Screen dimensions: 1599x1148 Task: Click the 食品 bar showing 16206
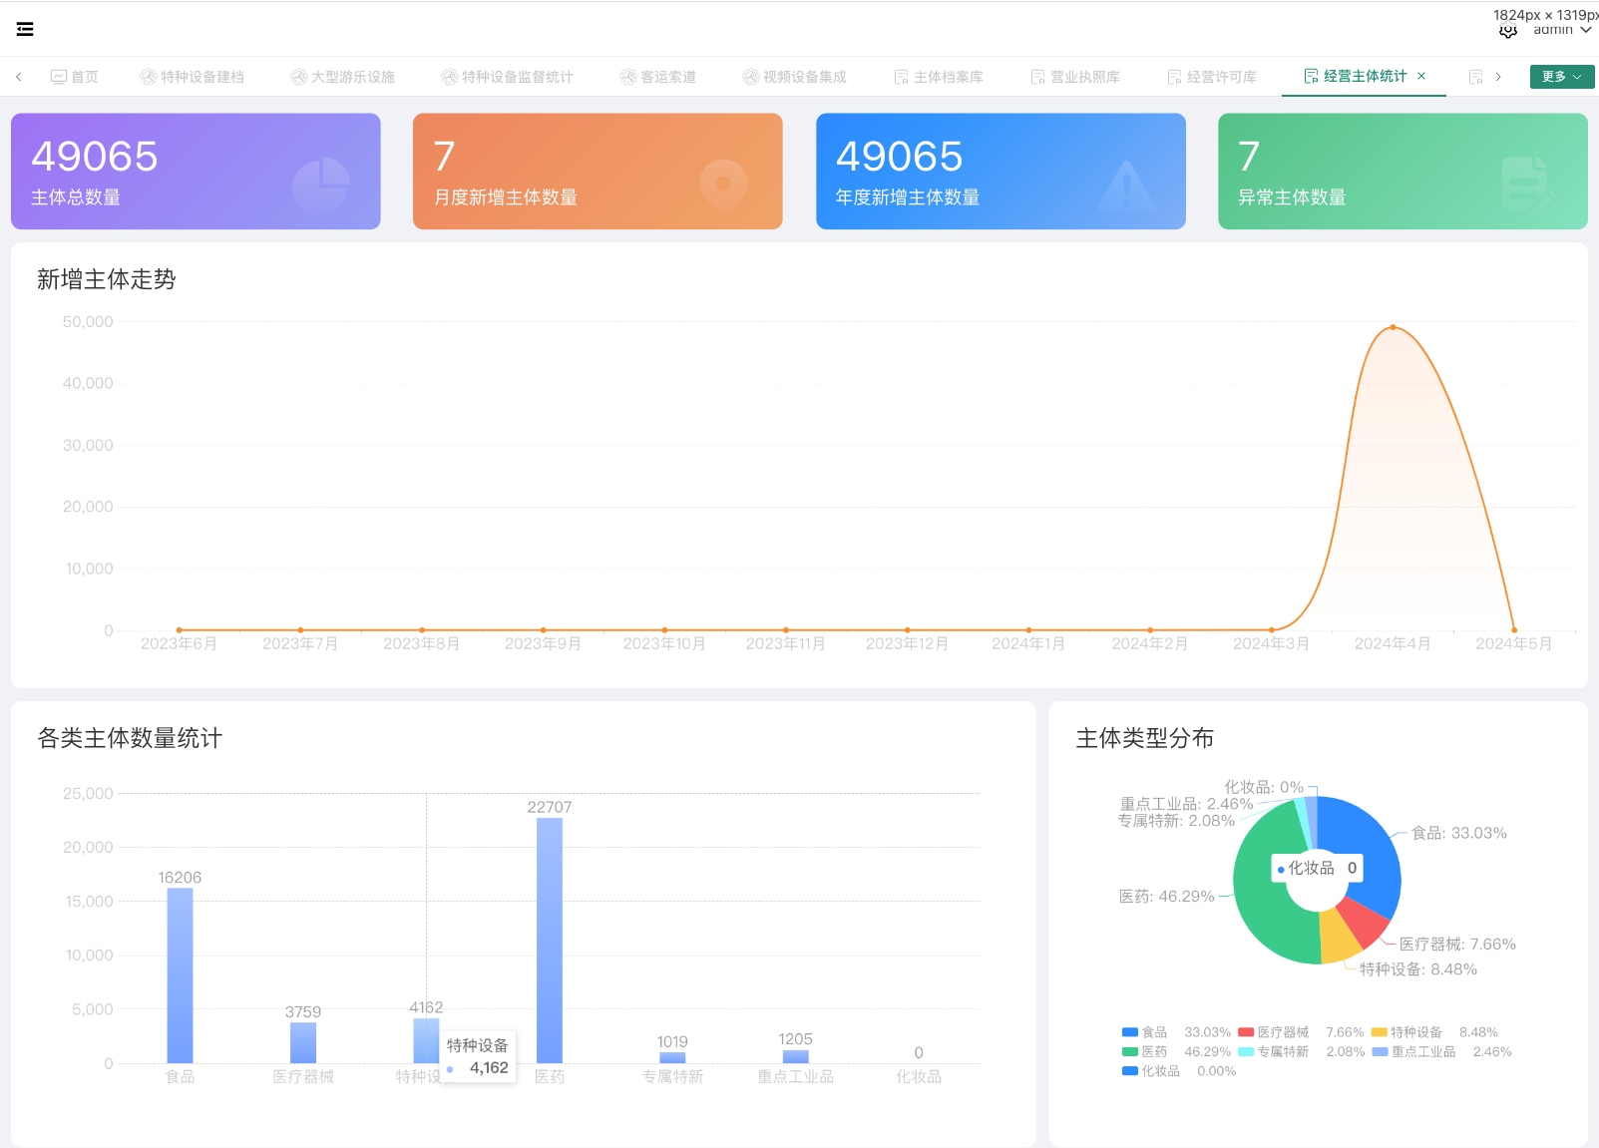click(x=180, y=975)
